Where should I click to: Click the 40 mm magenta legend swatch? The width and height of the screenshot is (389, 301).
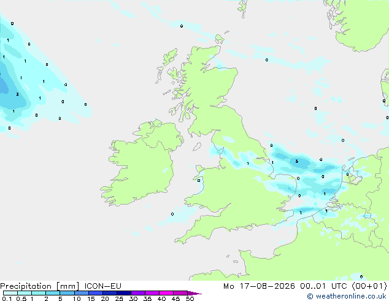point(166,293)
